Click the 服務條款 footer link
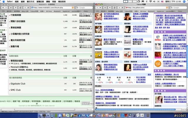The image size is (188, 118). pyautogui.click(x=46, y=101)
